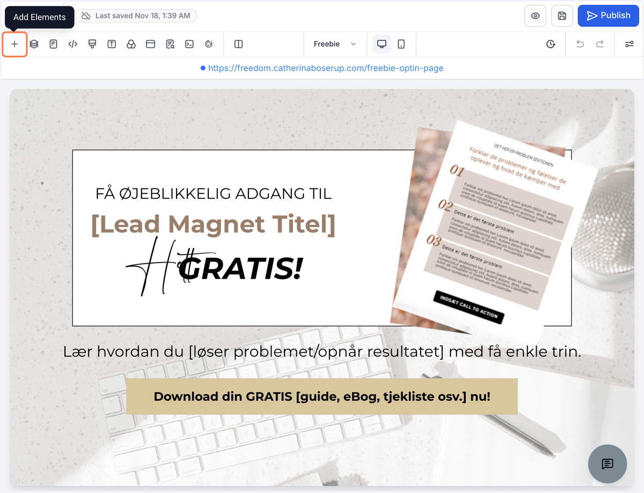Open the chat widget bubble
The width and height of the screenshot is (644, 493).
608,464
